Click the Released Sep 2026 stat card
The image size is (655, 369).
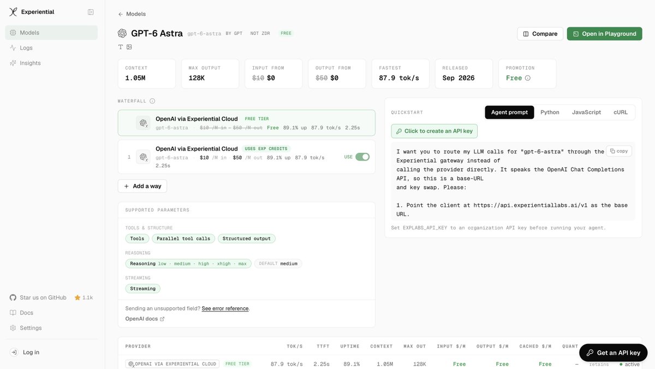(464, 74)
